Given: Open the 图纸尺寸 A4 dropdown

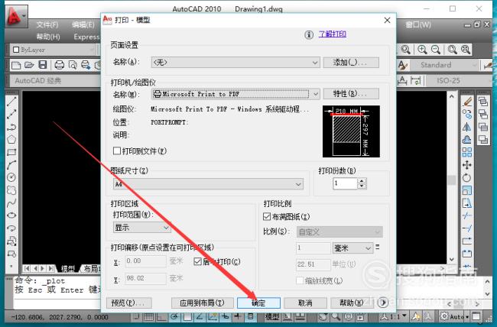Looking at the screenshot, I should click(208, 184).
